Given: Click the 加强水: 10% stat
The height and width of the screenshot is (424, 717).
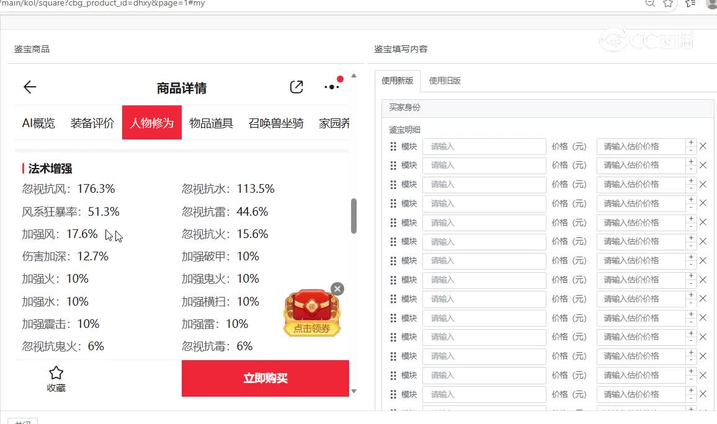Looking at the screenshot, I should (x=55, y=301).
